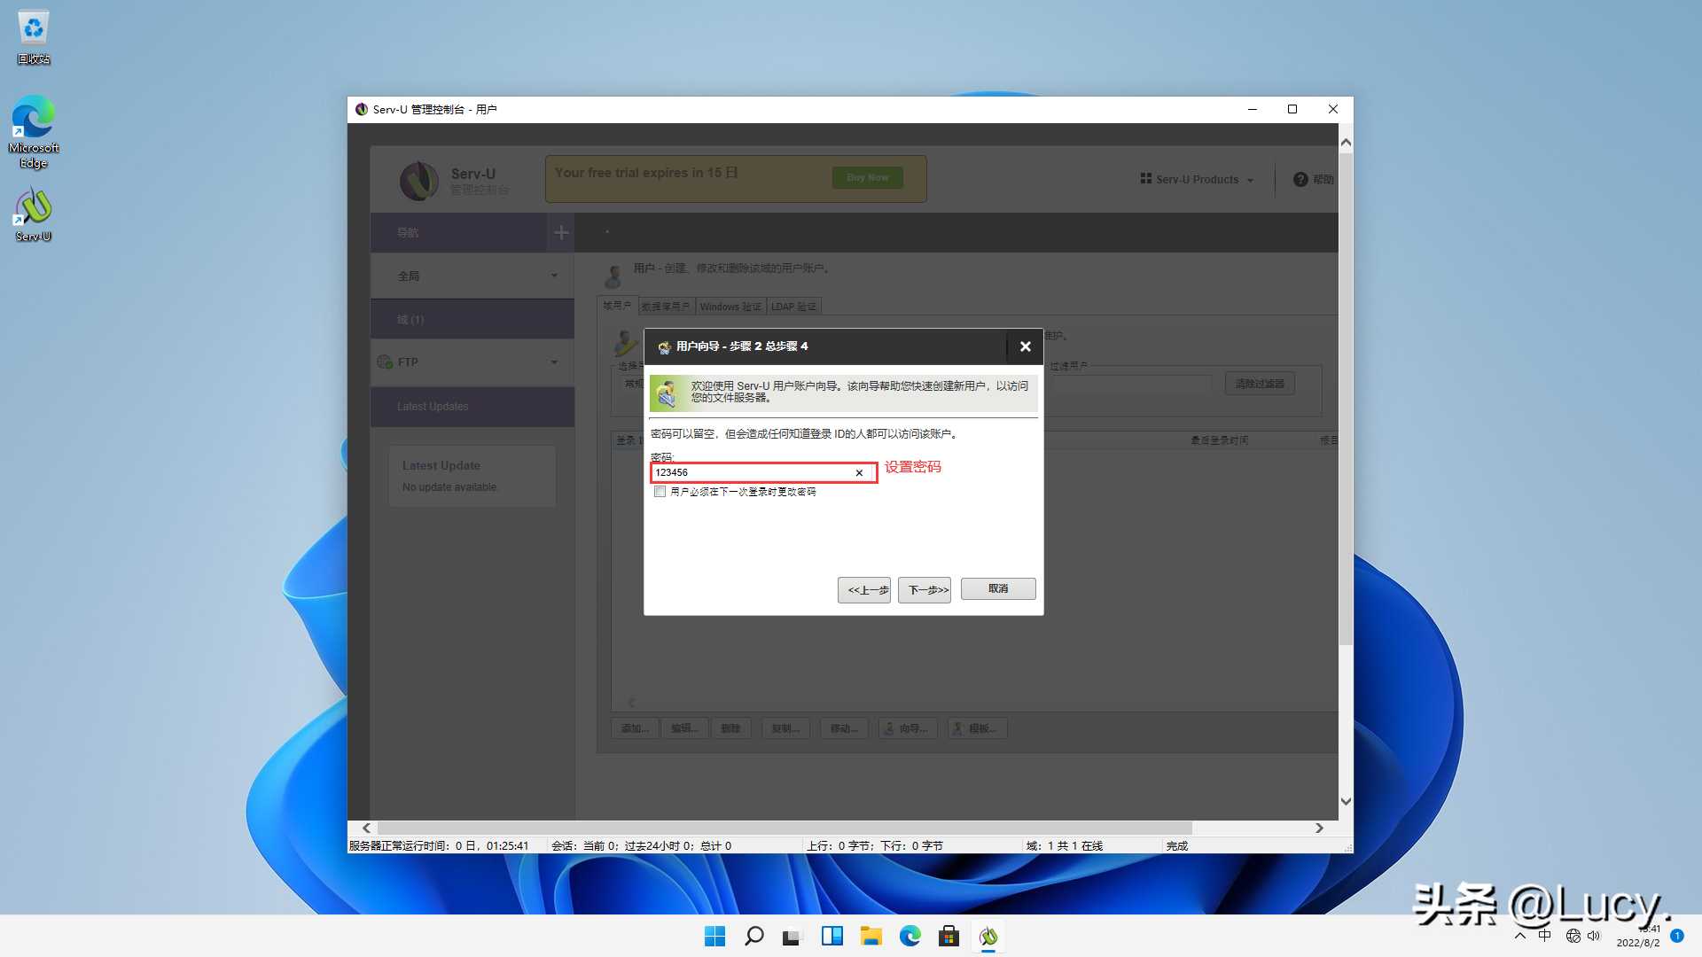This screenshot has height=957, width=1702.
Task: Click the Serv-U logo in console header
Action: (419, 181)
